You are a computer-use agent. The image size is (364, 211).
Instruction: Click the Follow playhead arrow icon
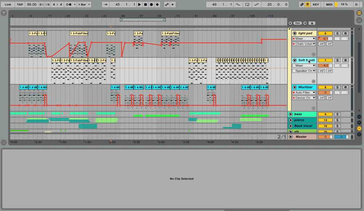pos(106,4)
